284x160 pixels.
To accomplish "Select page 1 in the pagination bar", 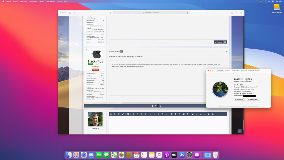I will point(155,106).
